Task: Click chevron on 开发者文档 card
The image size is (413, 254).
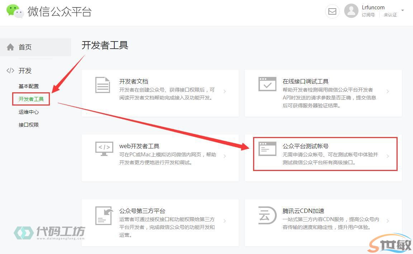Action: pos(225,92)
